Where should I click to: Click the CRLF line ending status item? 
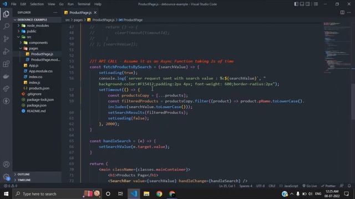coord(272,186)
